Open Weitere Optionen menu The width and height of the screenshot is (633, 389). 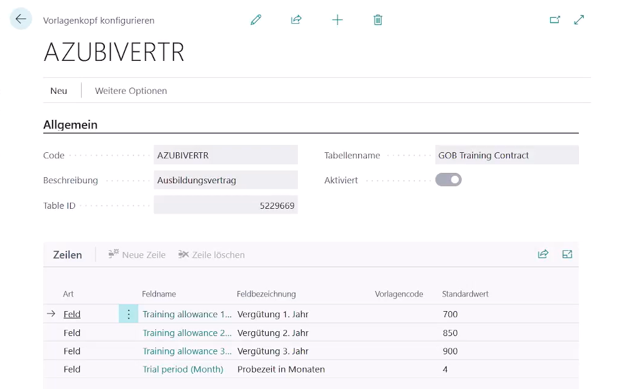coord(131,91)
